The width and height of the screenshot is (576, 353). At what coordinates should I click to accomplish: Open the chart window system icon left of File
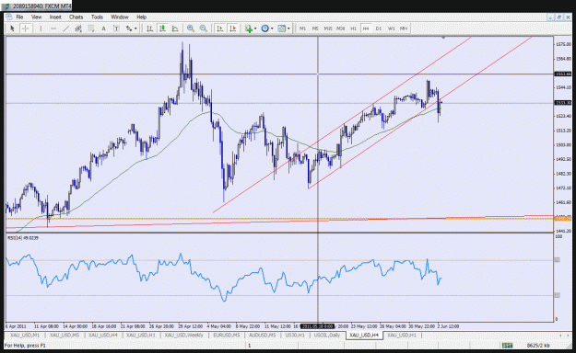pyautogui.click(x=9, y=17)
